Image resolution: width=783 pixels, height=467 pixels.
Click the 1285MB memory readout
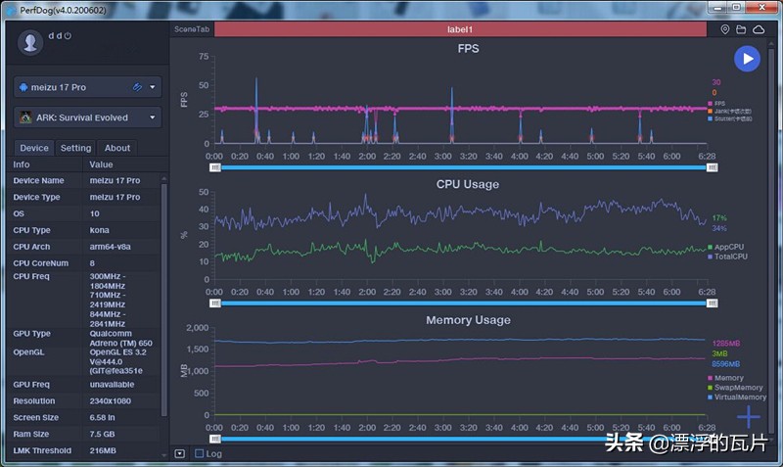coord(726,343)
